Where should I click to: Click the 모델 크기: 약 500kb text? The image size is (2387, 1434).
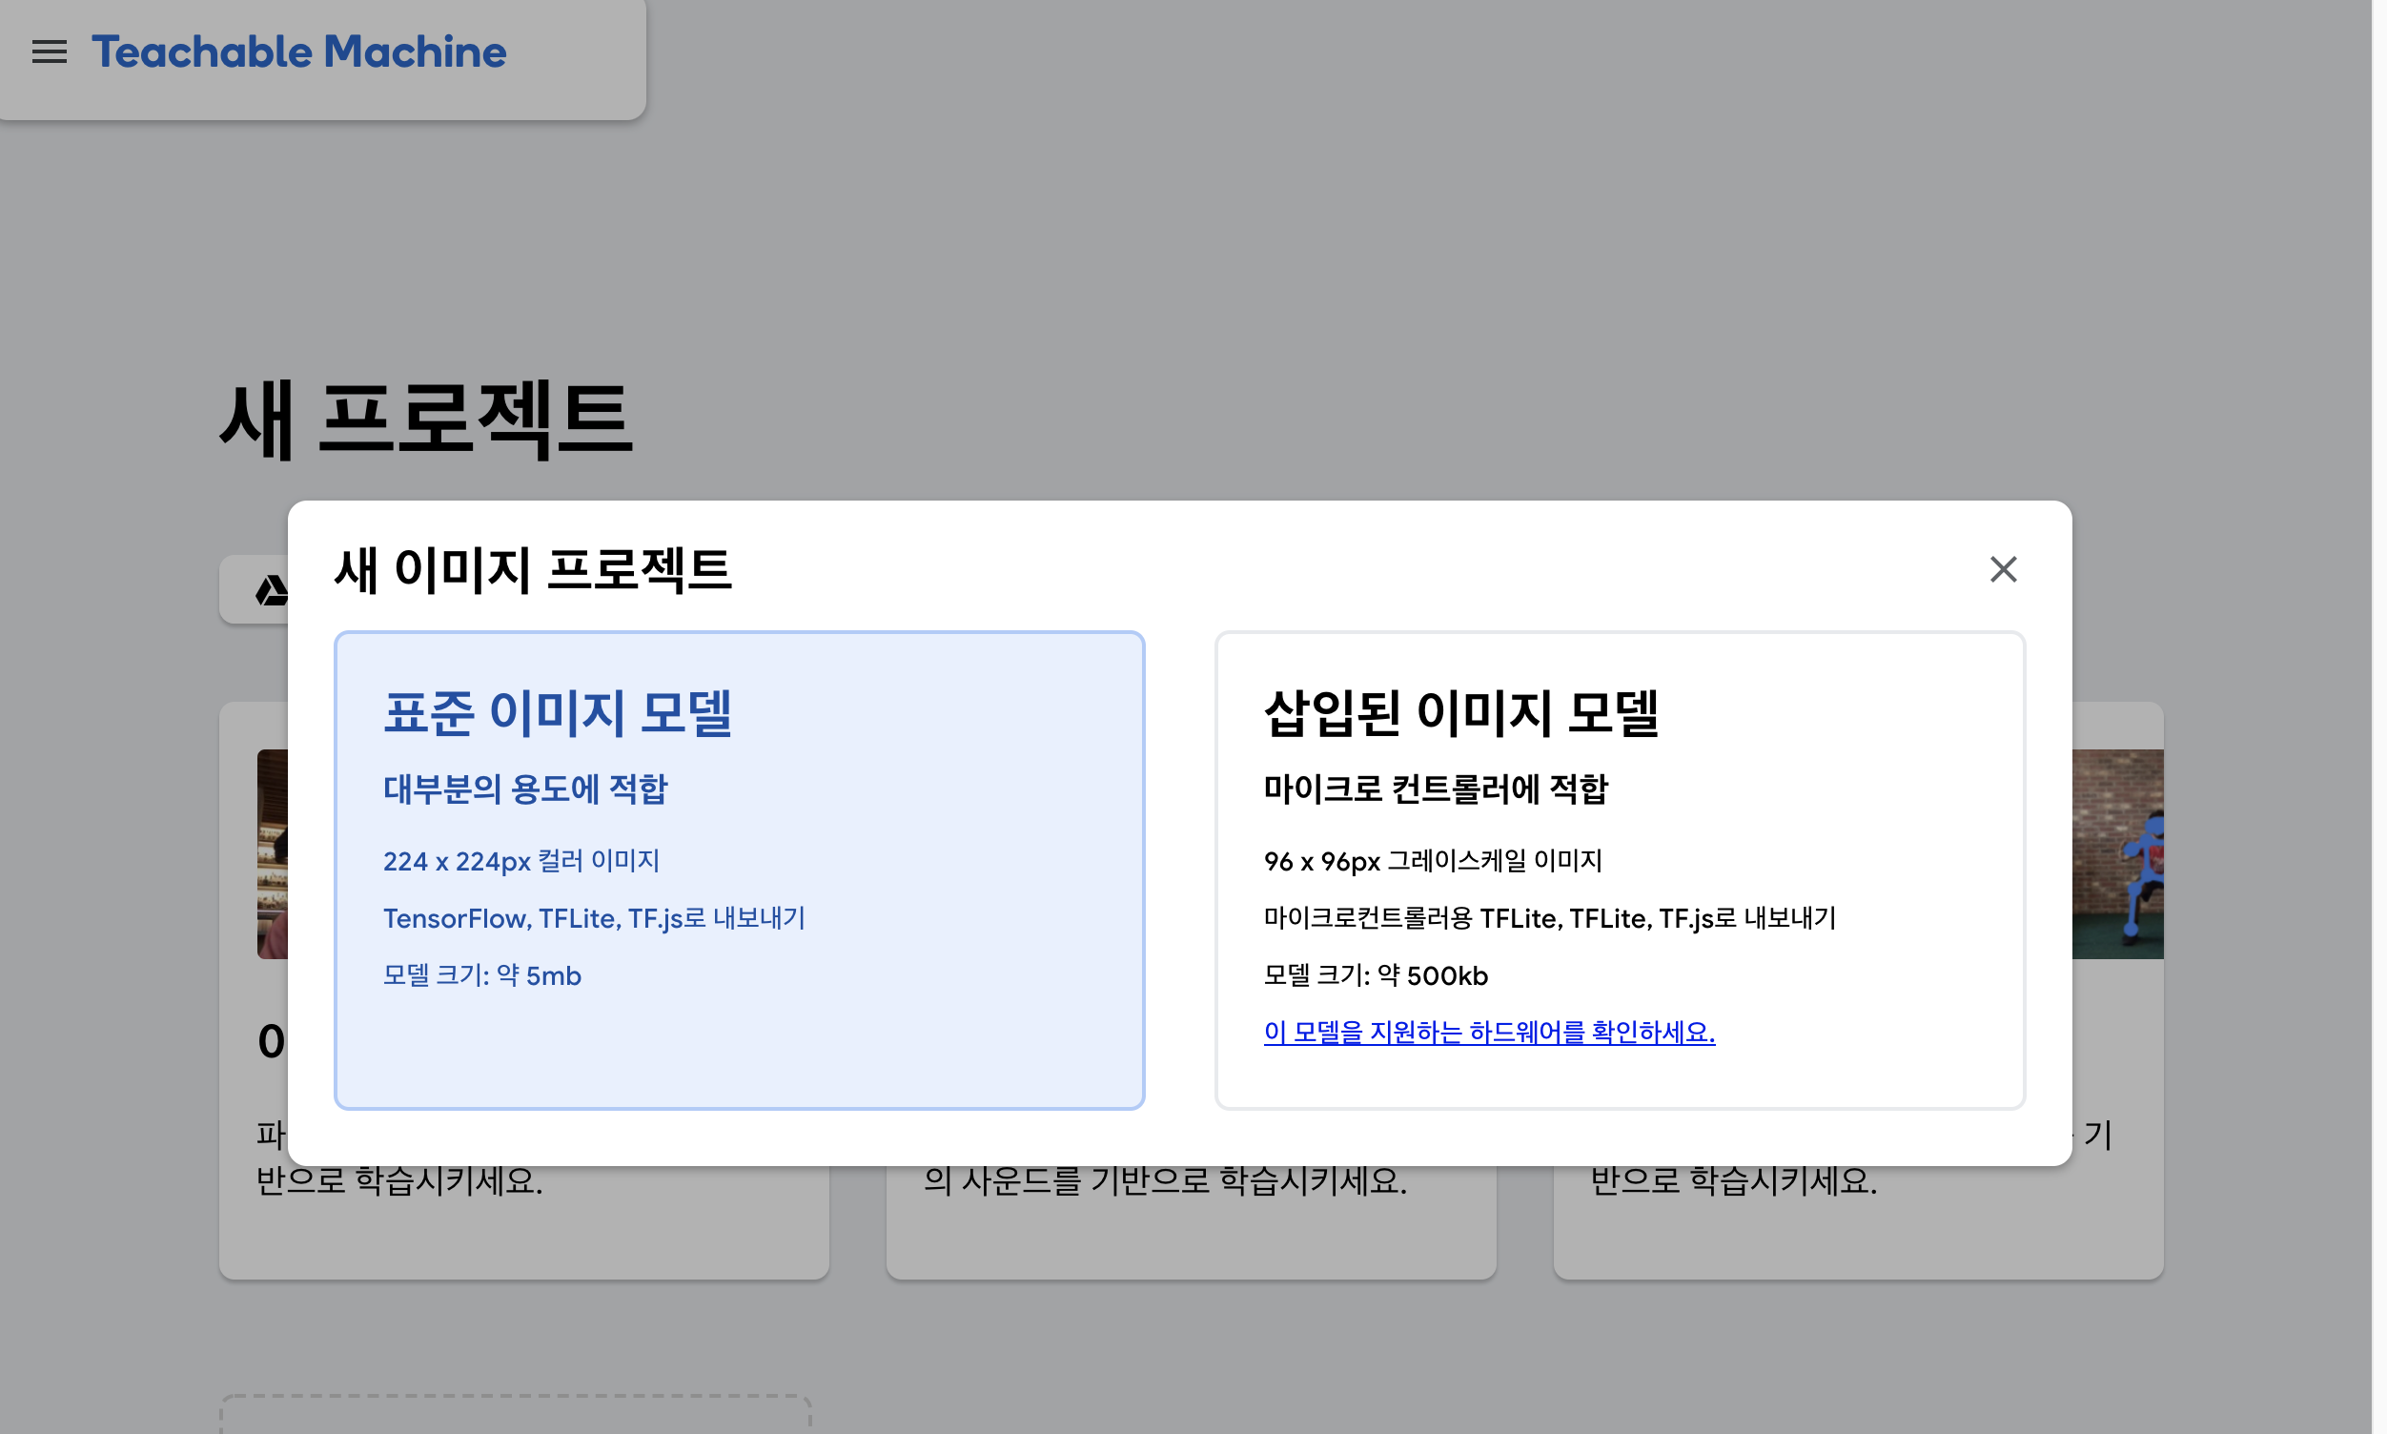coord(1376,976)
